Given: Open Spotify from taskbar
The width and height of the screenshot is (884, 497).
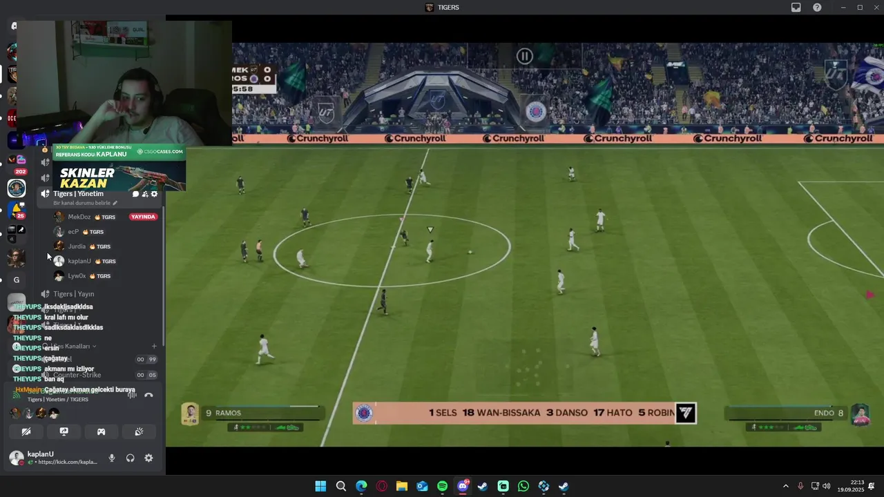Looking at the screenshot, I should pos(442,486).
